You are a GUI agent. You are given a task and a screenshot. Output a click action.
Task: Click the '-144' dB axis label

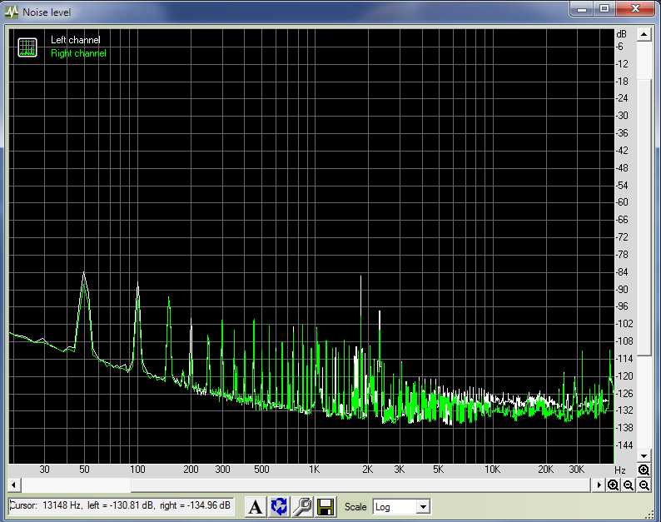point(624,445)
